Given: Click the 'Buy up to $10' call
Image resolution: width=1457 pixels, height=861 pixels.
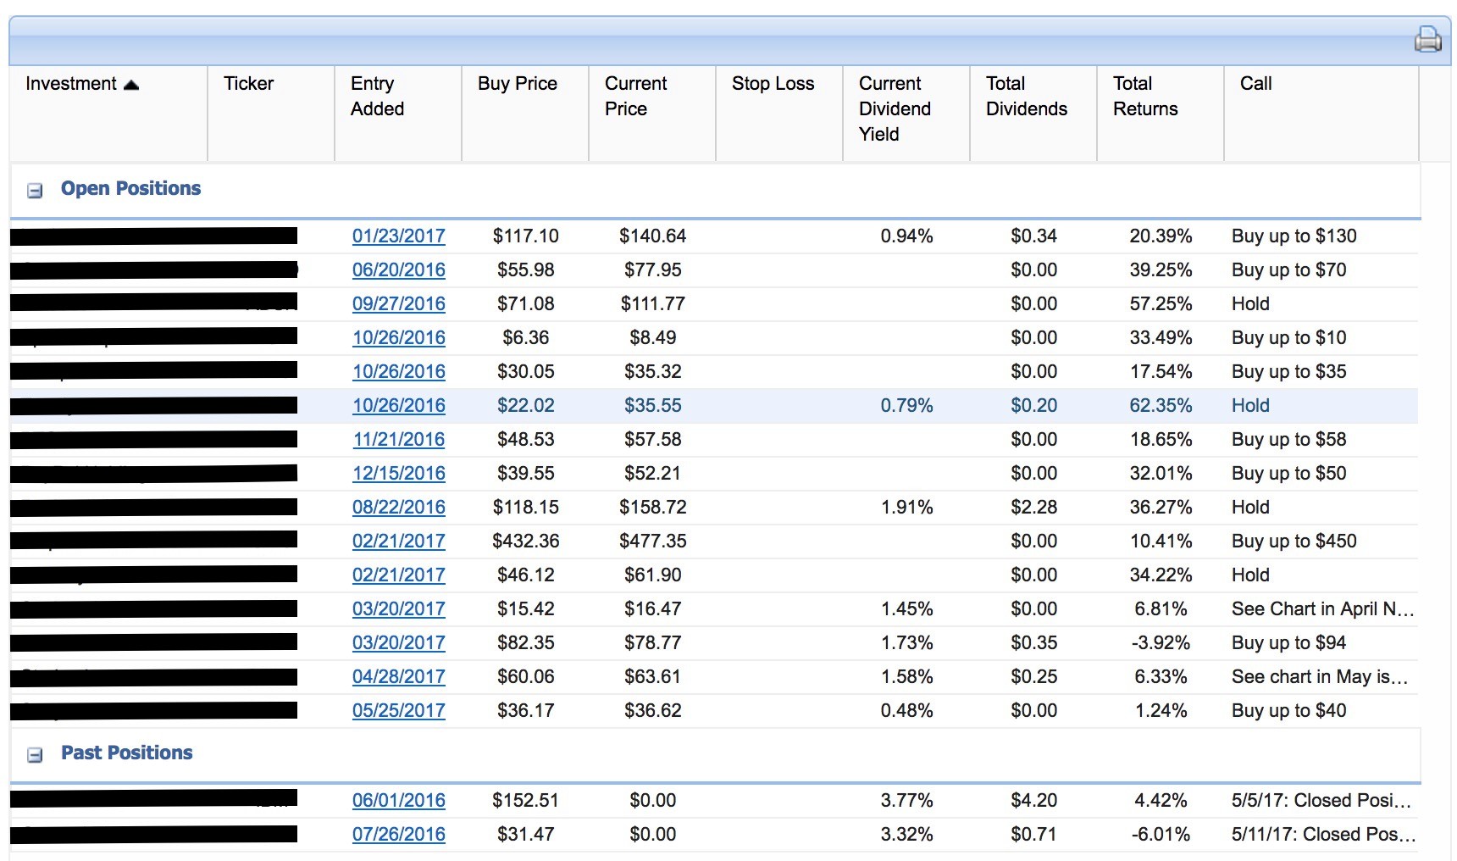Looking at the screenshot, I should [1289, 338].
